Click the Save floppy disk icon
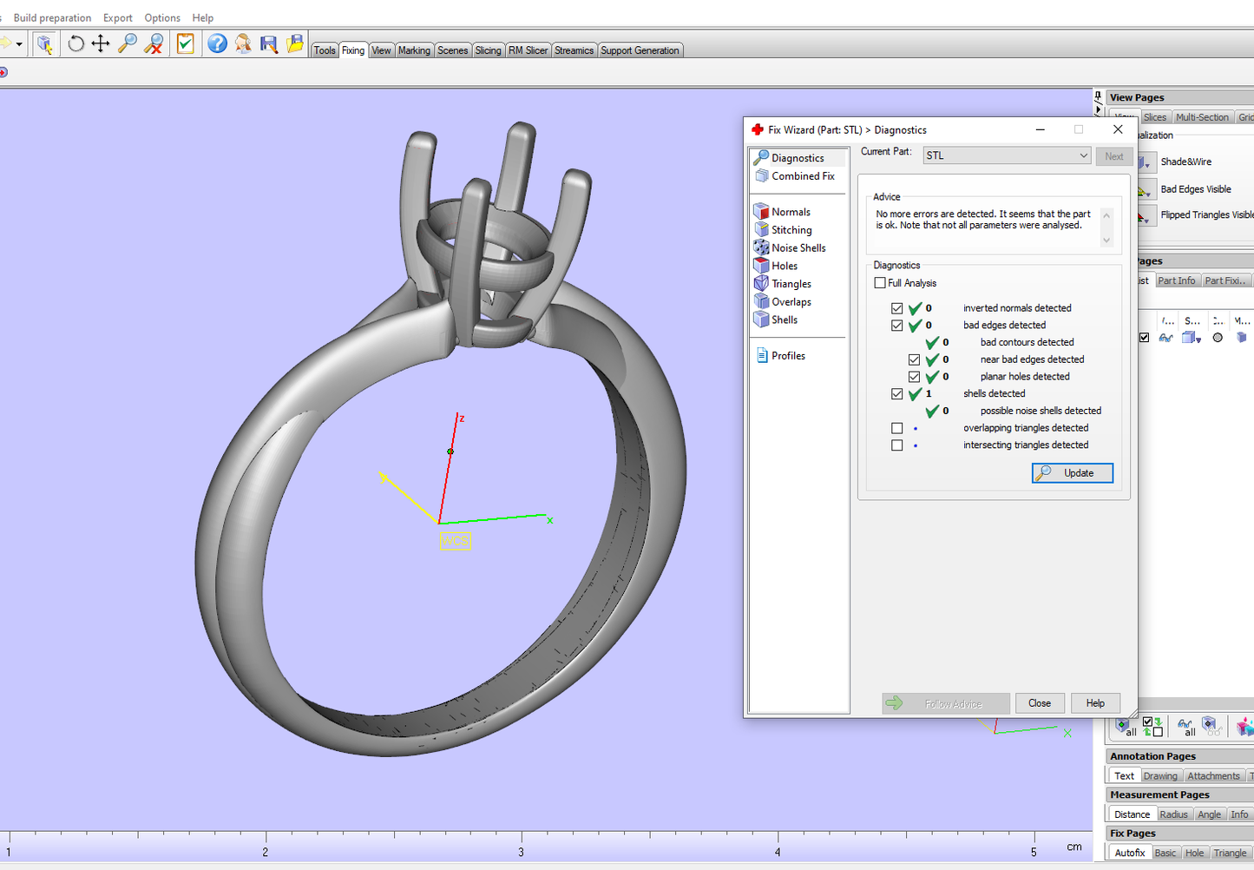The image size is (1254, 870). tap(269, 43)
